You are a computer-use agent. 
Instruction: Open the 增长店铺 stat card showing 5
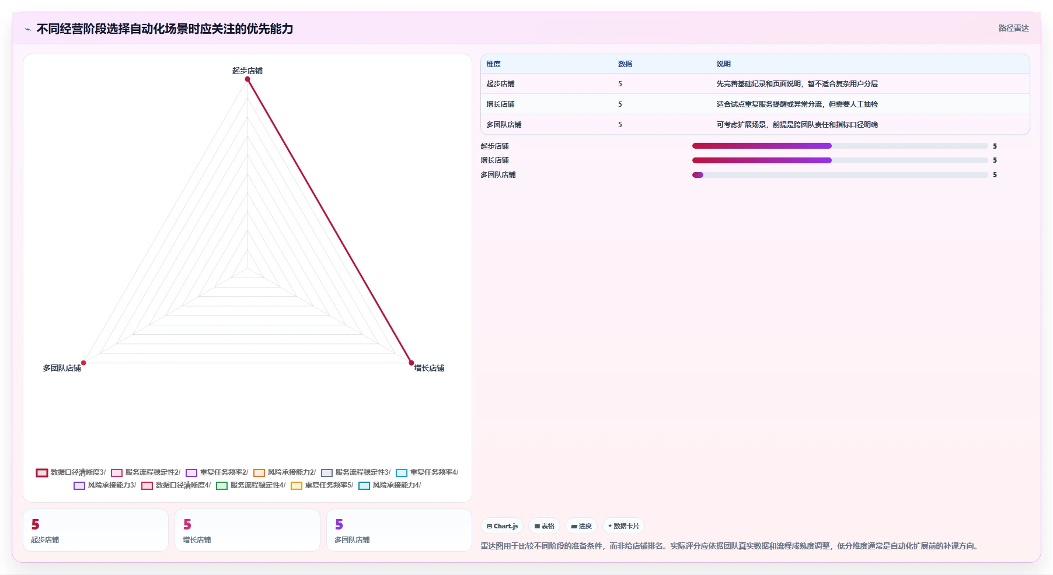(x=247, y=530)
